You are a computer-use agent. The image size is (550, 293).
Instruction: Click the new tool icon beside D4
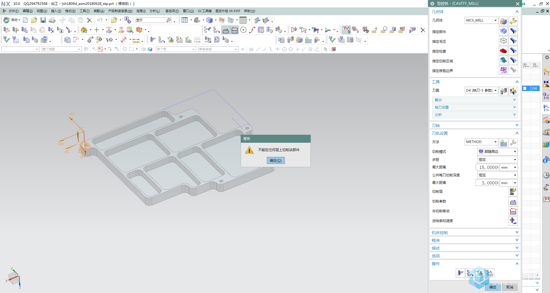point(503,91)
